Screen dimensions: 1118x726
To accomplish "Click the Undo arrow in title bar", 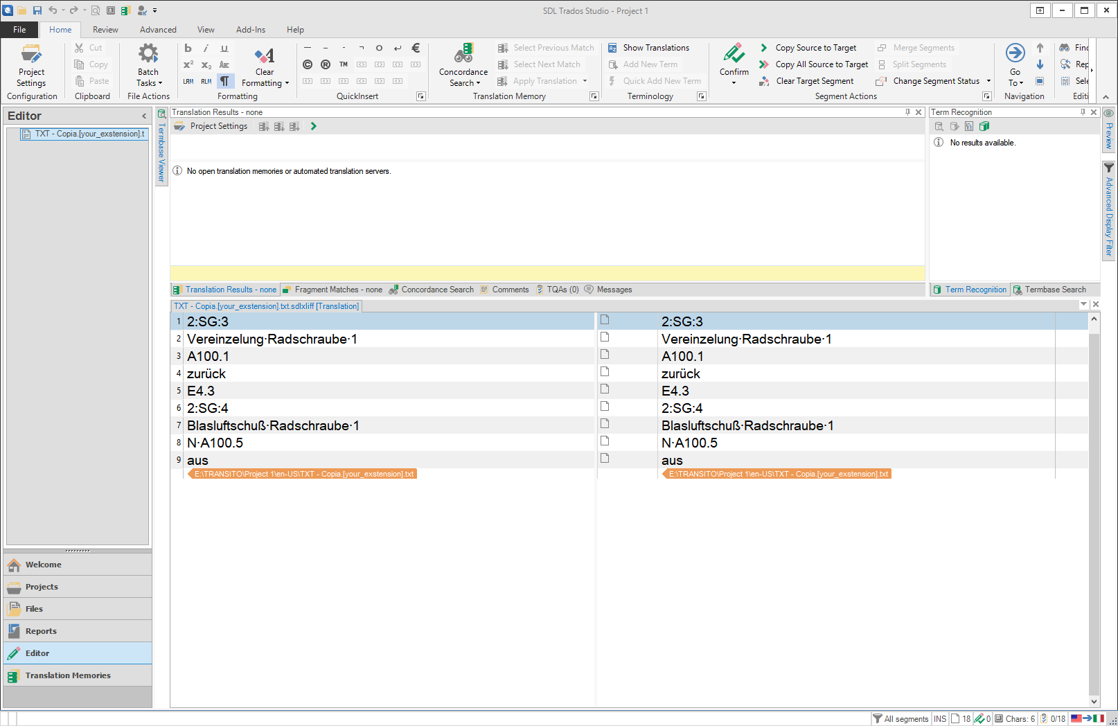I will point(53,10).
